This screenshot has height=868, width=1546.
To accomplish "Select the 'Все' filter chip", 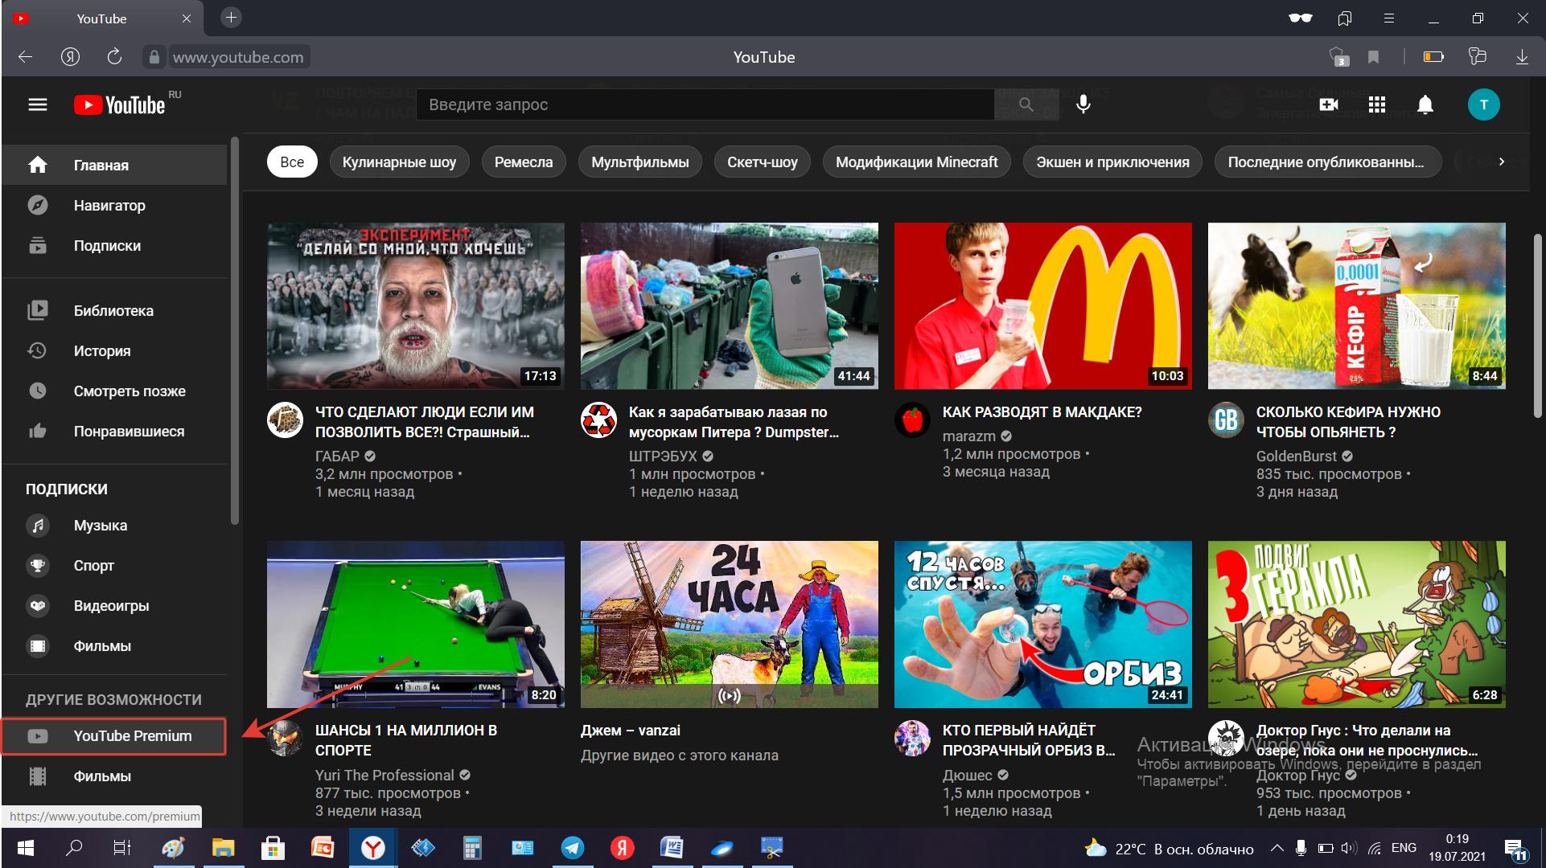I will point(292,162).
